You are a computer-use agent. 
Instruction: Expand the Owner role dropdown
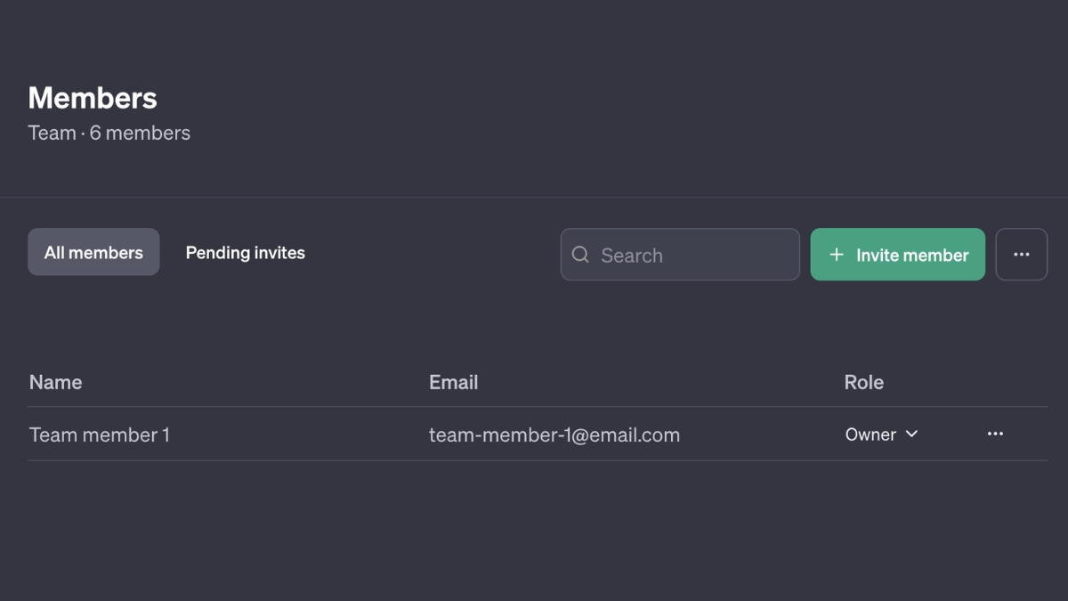click(x=881, y=435)
